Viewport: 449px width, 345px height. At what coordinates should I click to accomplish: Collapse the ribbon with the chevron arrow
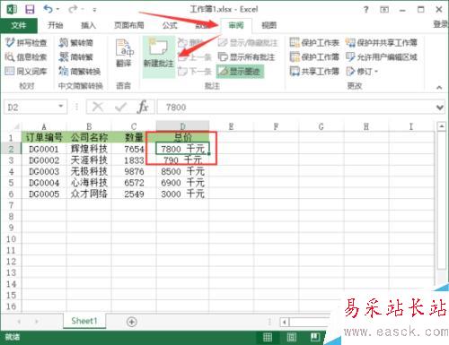[x=439, y=88]
